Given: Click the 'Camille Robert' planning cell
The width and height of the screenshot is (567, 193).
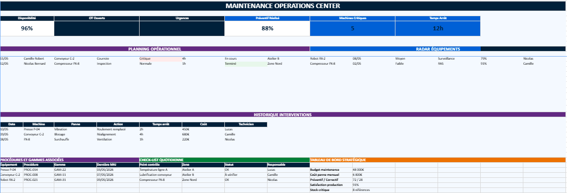Looking at the screenshot, I should 39,58.
